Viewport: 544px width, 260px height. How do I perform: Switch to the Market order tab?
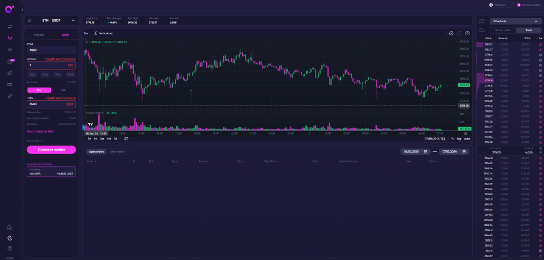point(39,35)
